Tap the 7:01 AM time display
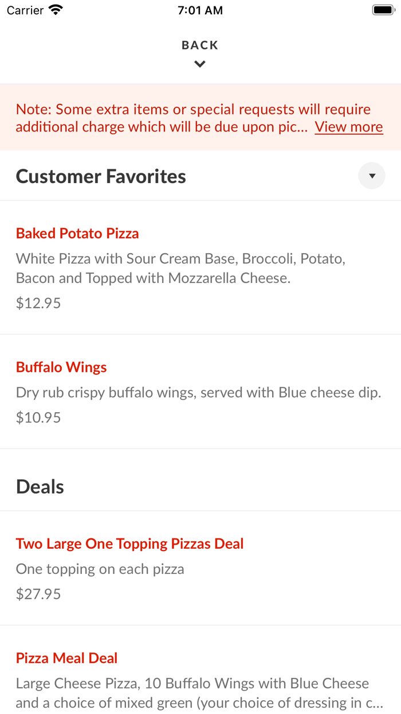The height and width of the screenshot is (714, 401). [200, 9]
